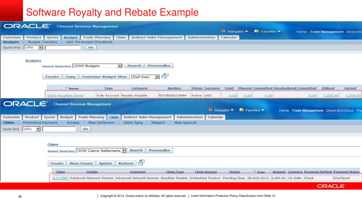Screen dimensions: 362x203
Task: Click the export icon next to the Restore button
Action: tap(141, 162)
